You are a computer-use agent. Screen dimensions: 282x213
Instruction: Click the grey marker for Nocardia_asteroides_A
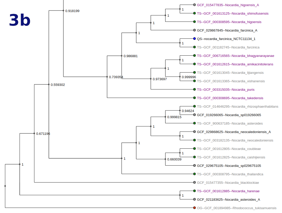pos(194,199)
